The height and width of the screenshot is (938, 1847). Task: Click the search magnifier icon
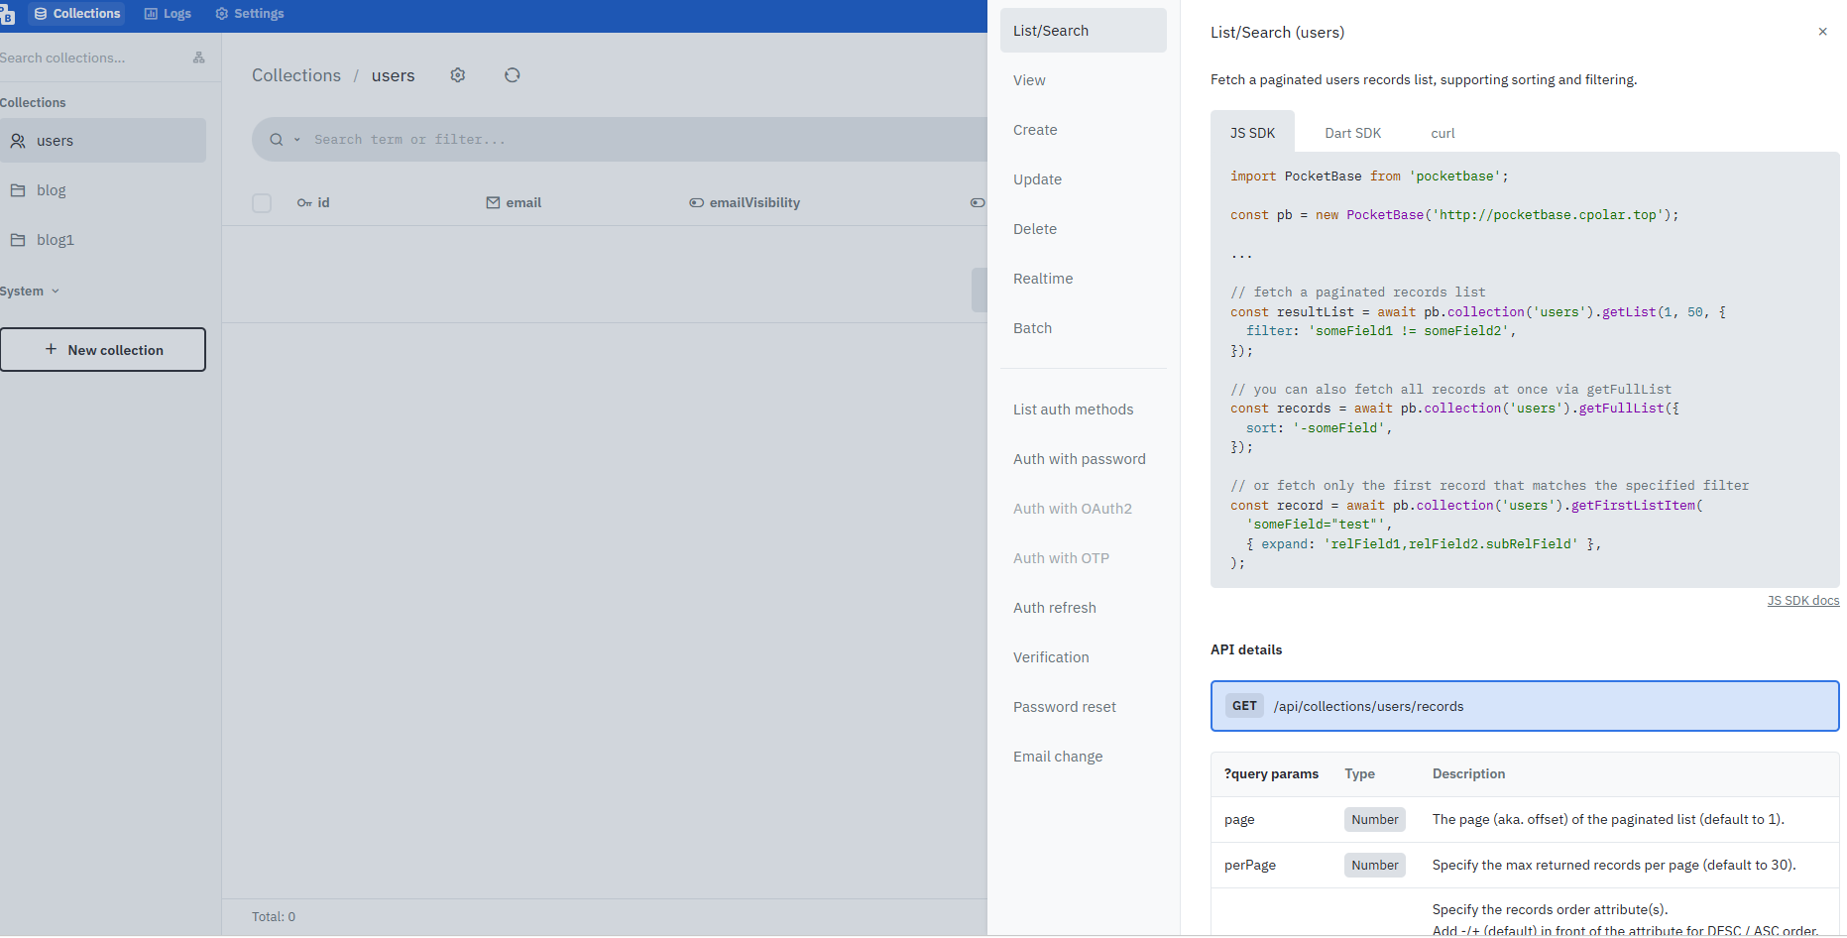click(x=277, y=140)
